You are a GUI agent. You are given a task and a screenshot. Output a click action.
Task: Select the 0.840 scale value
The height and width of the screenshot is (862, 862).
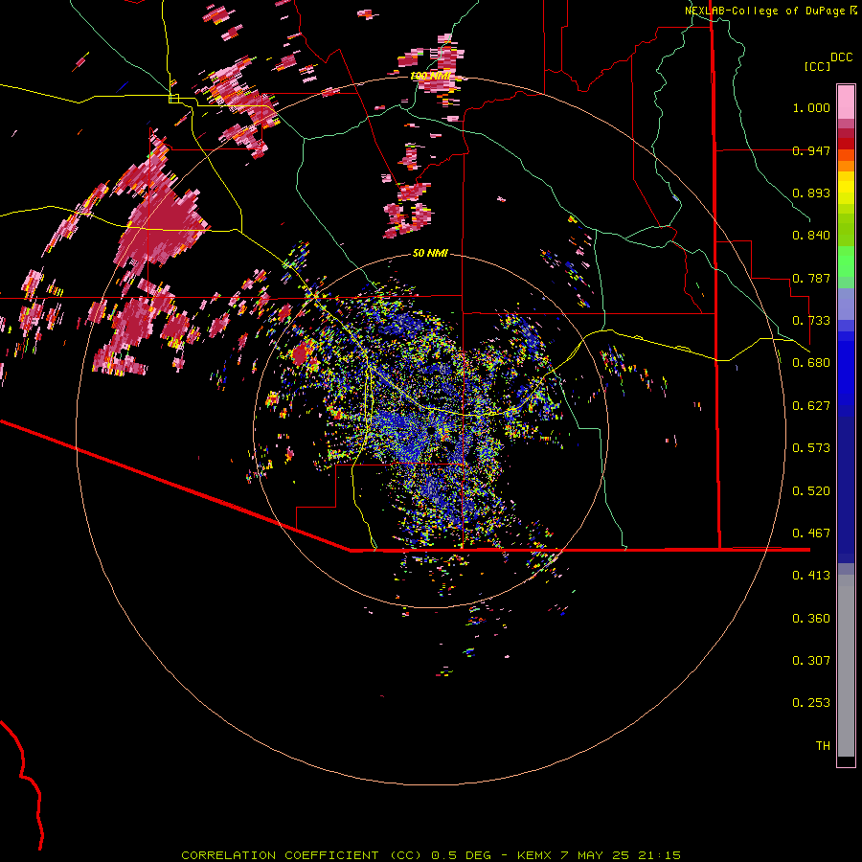click(x=811, y=236)
